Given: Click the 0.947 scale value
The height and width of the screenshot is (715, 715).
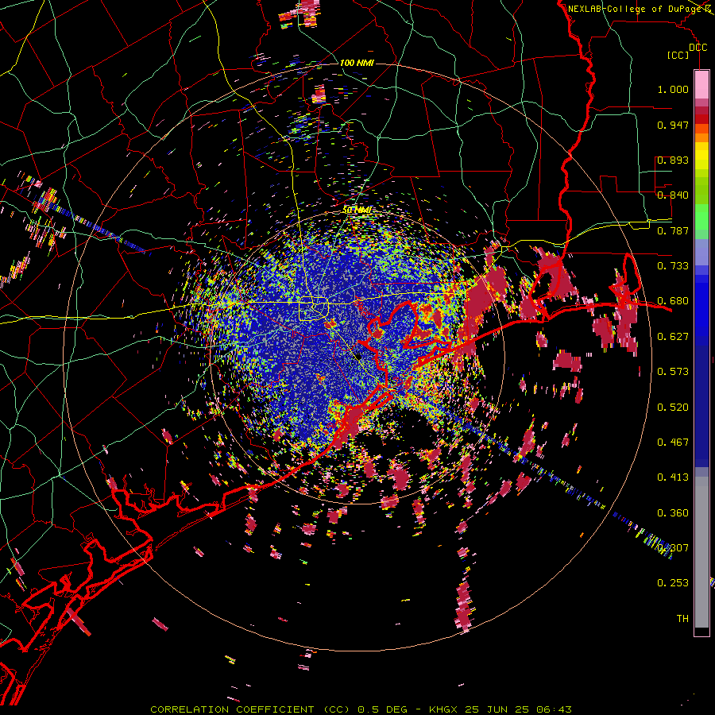Looking at the screenshot, I should [x=673, y=125].
